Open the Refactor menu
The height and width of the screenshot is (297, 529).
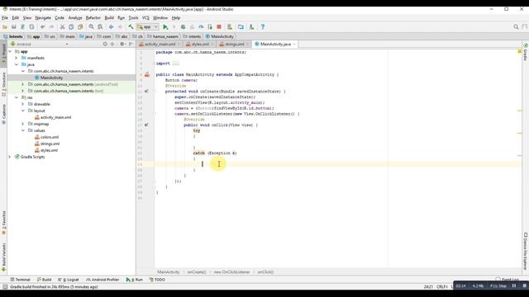93,18
